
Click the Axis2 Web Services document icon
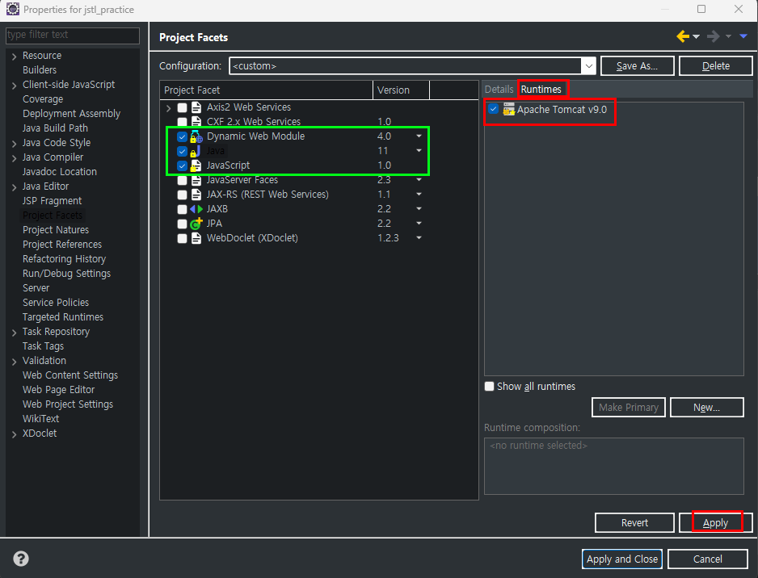pos(196,107)
